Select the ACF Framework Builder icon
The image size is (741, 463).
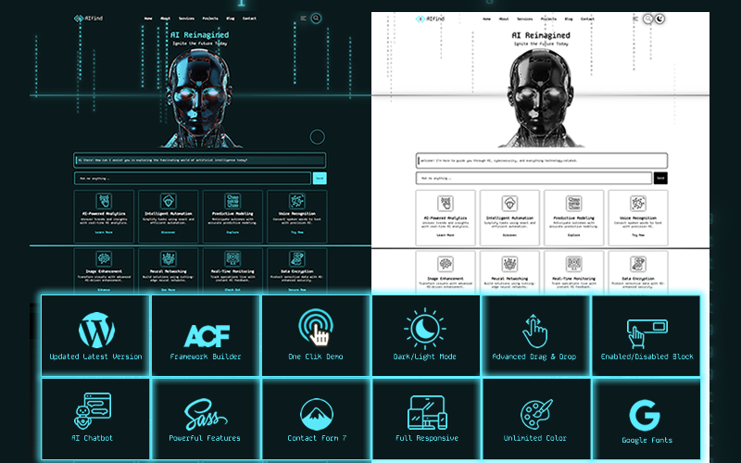point(205,333)
